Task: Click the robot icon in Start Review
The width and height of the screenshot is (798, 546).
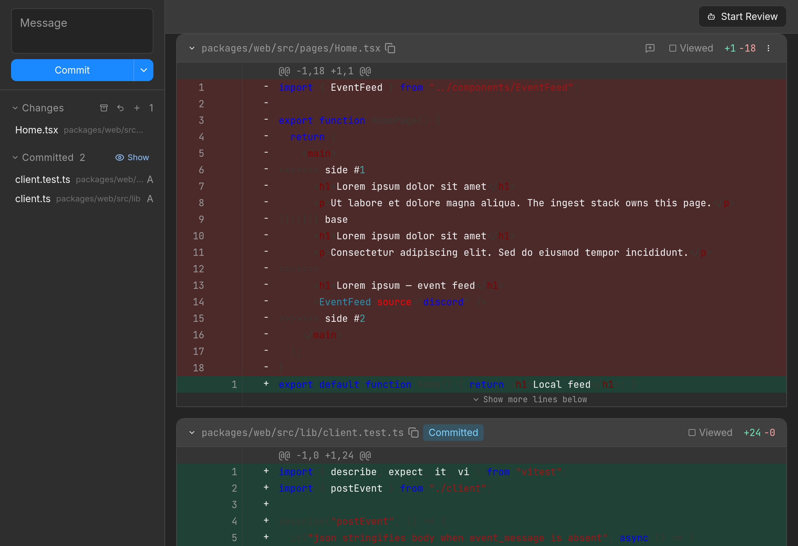Action: pyautogui.click(x=711, y=17)
